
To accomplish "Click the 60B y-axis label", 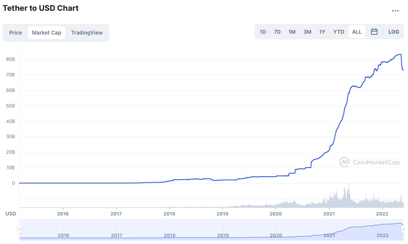I will [x=10, y=90].
